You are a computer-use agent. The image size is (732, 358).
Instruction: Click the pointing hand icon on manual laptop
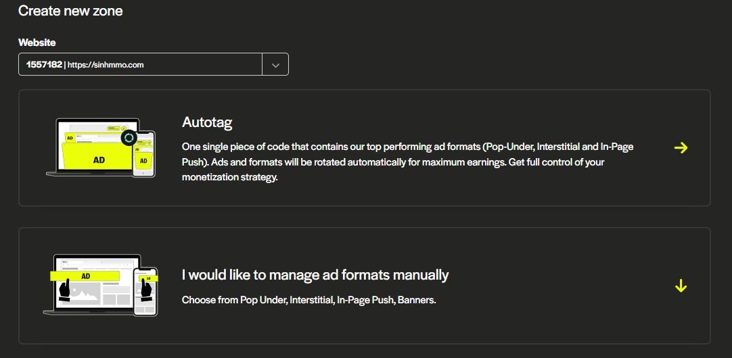[65, 291]
